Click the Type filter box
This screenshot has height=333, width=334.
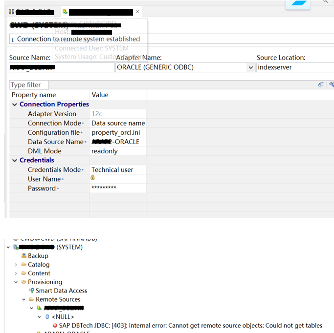[29, 85]
